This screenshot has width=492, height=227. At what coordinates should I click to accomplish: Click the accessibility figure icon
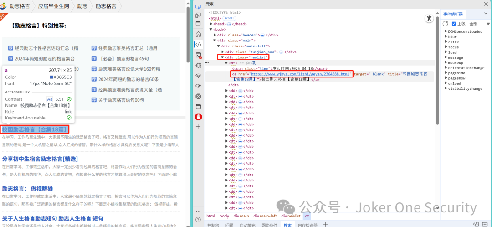pyautogui.click(x=429, y=19)
